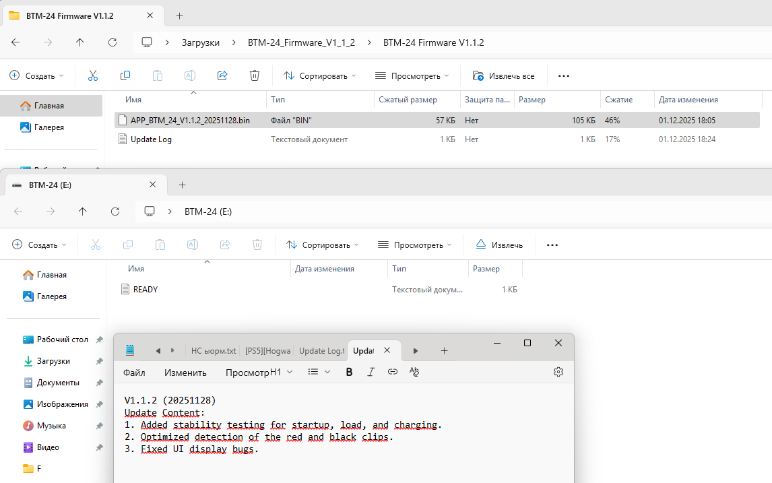The image size is (772, 483).
Task: Expand the Просмотреть dropdown in E: drive window
Action: click(x=414, y=245)
